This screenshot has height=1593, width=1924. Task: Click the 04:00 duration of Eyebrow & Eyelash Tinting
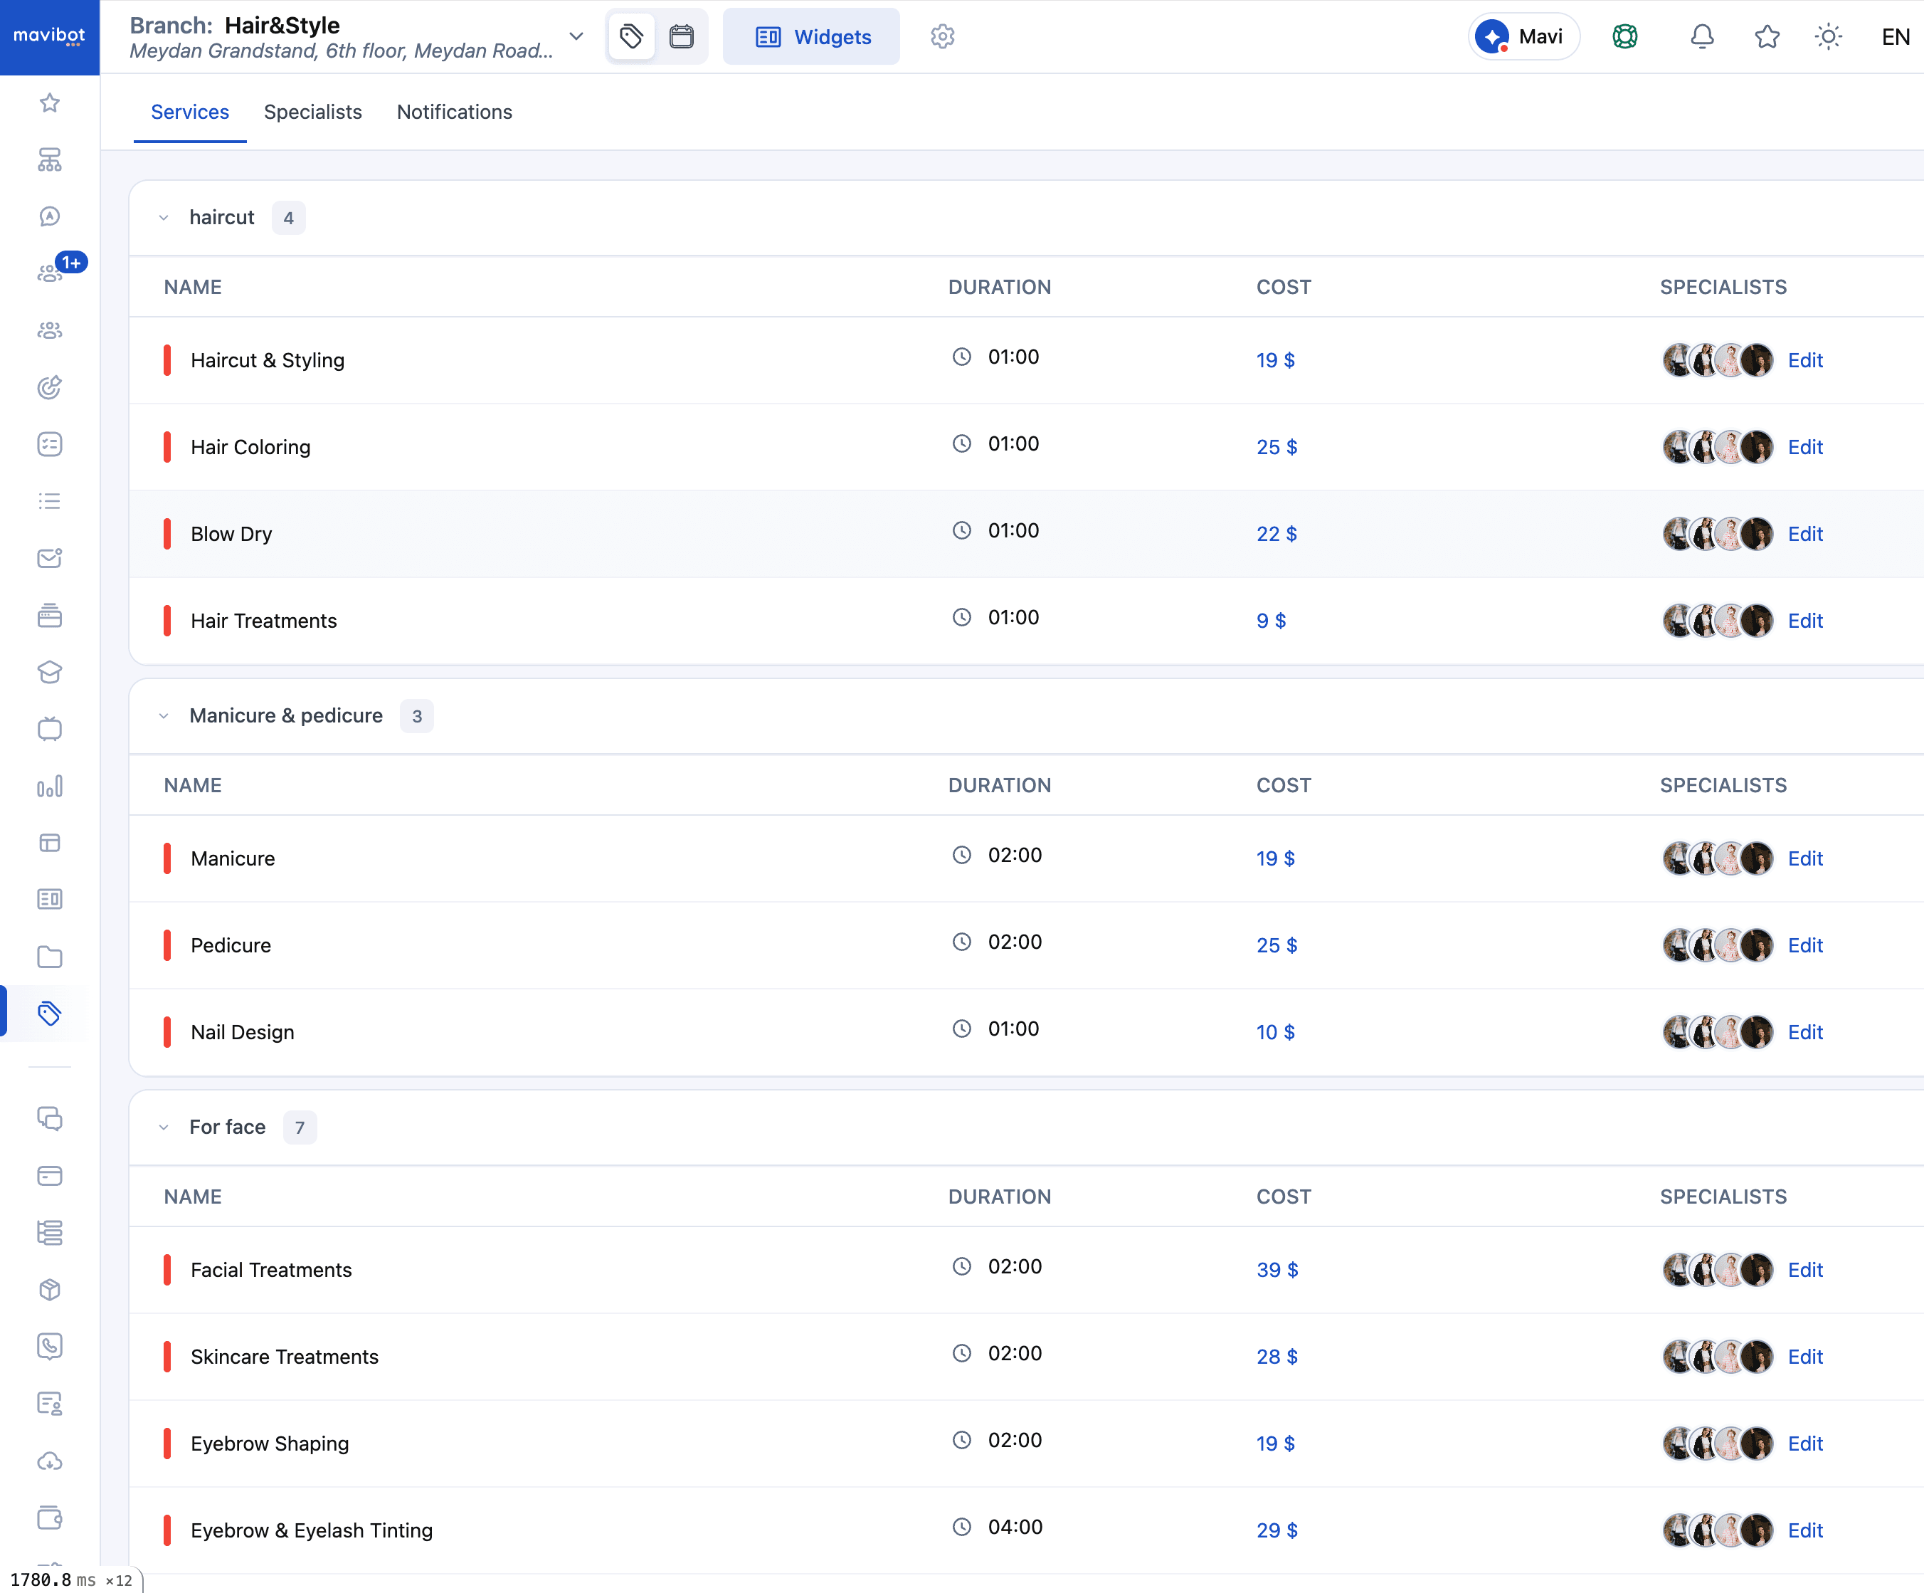(x=1015, y=1527)
